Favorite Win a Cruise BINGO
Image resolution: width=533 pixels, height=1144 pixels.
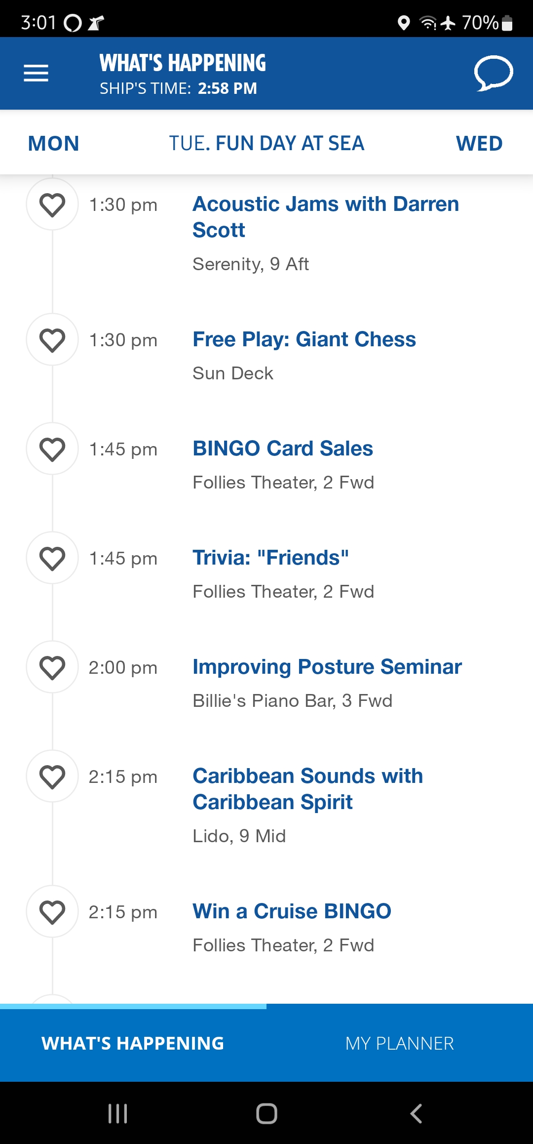[x=52, y=912]
